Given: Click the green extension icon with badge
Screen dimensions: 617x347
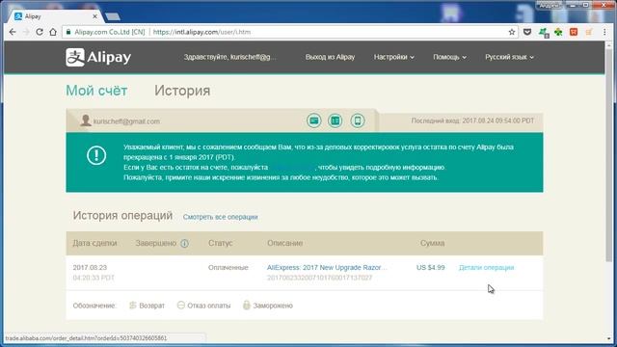Looking at the screenshot, I should (x=544, y=32).
